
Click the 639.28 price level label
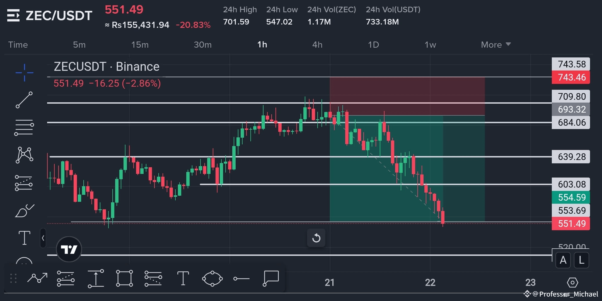[571, 157]
